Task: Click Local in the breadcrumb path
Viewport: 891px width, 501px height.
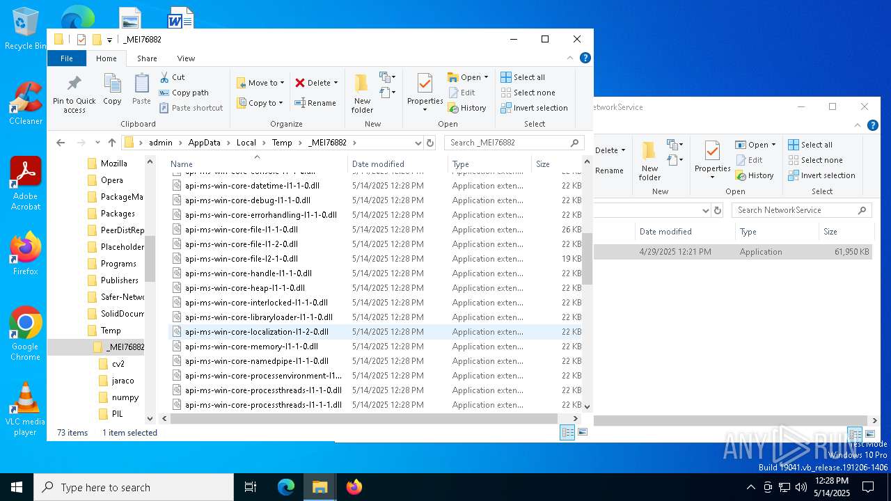Action: pos(246,143)
